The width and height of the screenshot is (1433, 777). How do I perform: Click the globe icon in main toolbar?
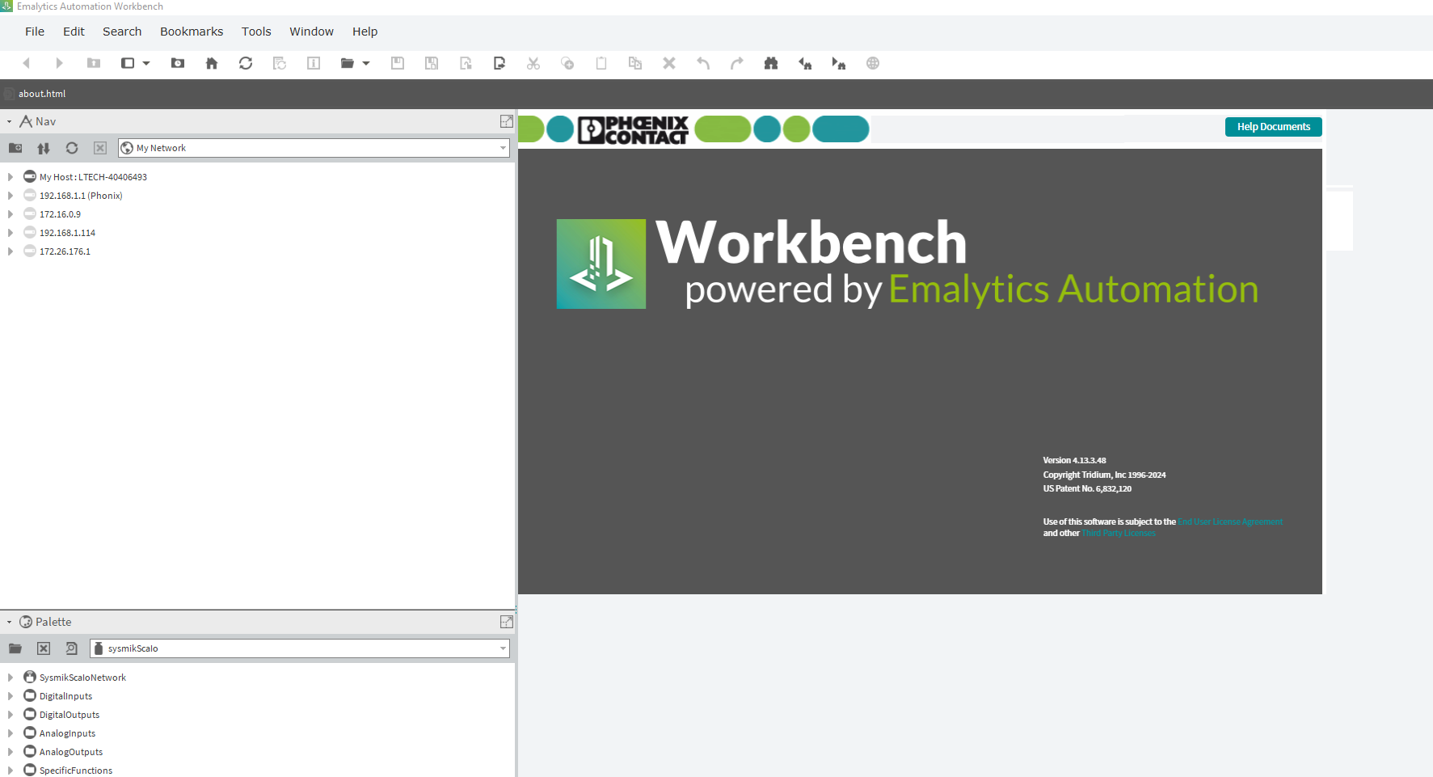click(872, 63)
